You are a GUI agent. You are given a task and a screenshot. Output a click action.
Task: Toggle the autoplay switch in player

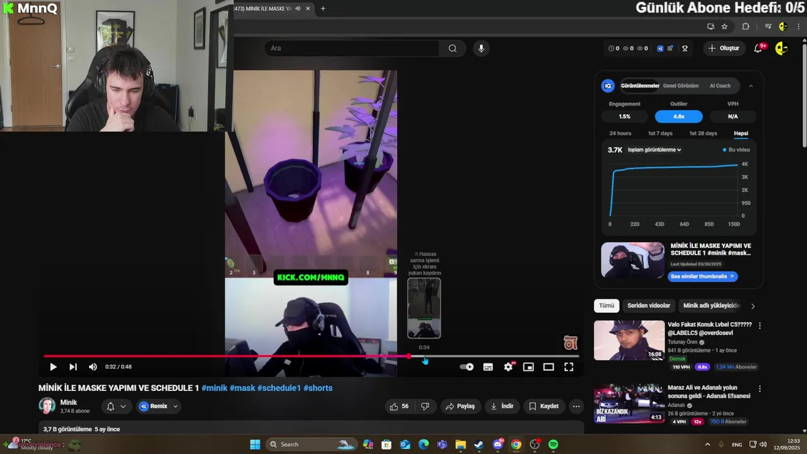(x=467, y=367)
